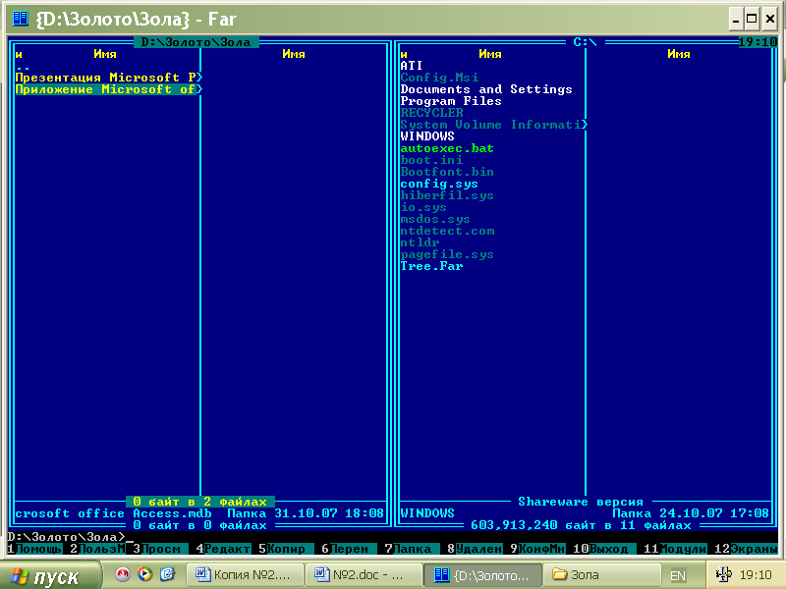Open Outlook Express quick launch icon
The image size is (786, 589).
(x=167, y=574)
